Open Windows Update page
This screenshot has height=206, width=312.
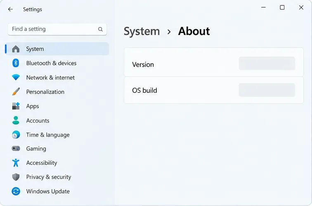click(57, 191)
